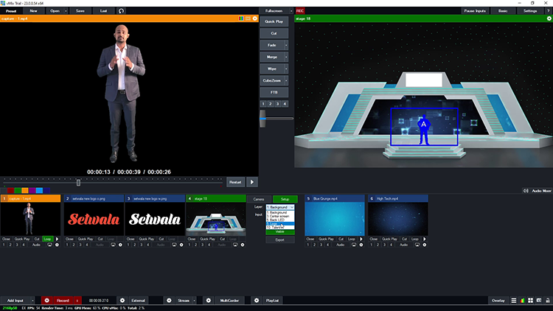
Task: Open the PlayList settings gear icon
Action: pos(256,301)
